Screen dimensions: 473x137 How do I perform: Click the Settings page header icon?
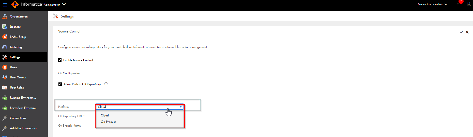[x=56, y=16]
